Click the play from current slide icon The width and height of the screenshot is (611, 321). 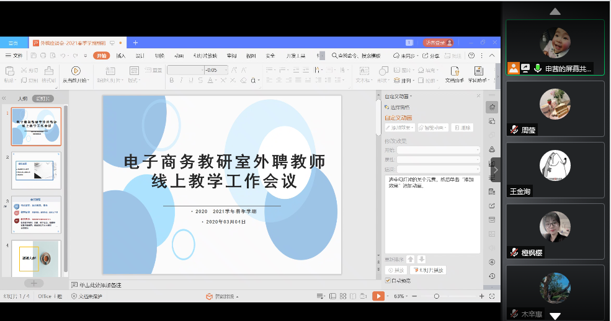click(x=76, y=71)
